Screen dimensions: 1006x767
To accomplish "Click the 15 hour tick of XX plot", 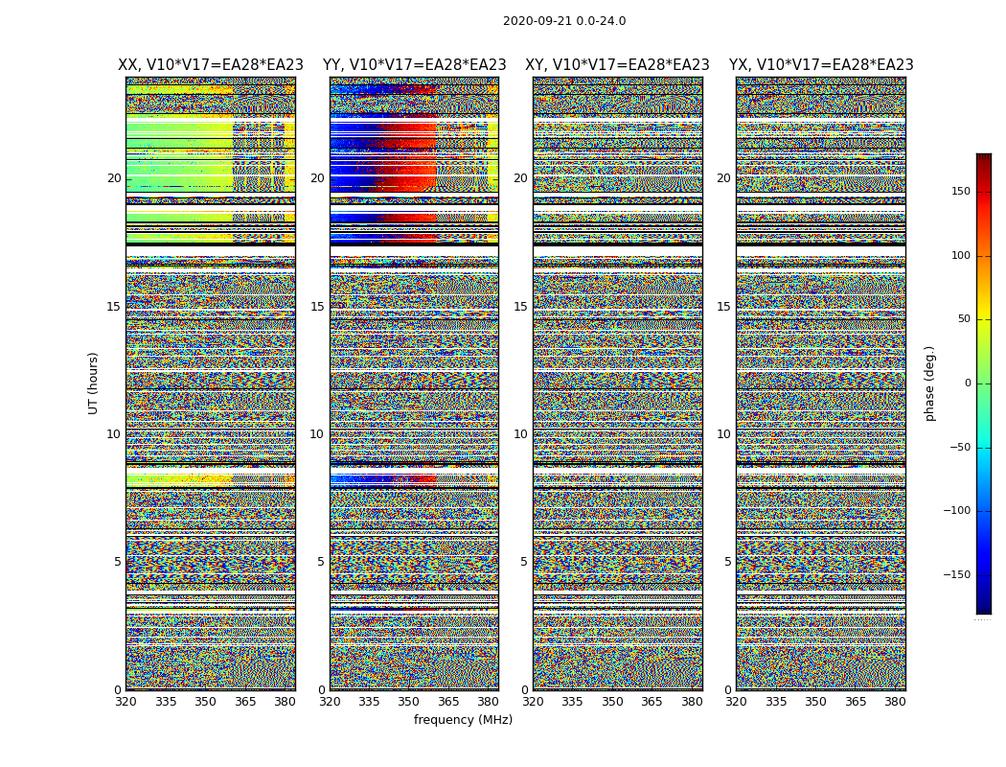I will pyautogui.click(x=114, y=307).
